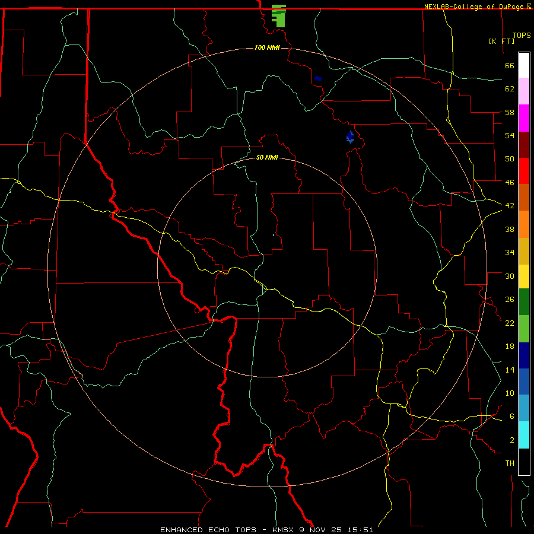Click the tiny cyan echo inside 50 NMI ring
The image size is (534, 534).
[274, 235]
